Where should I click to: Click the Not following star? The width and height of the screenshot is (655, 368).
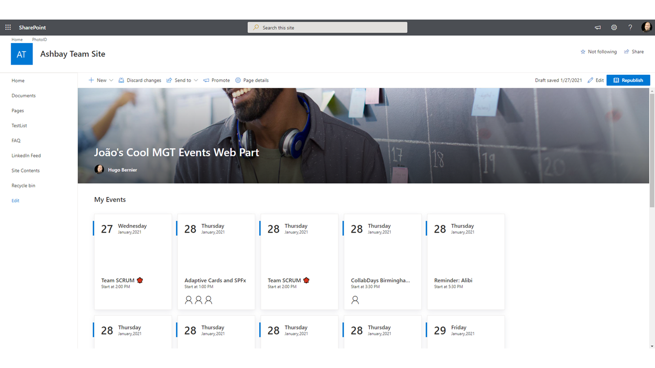(598, 52)
